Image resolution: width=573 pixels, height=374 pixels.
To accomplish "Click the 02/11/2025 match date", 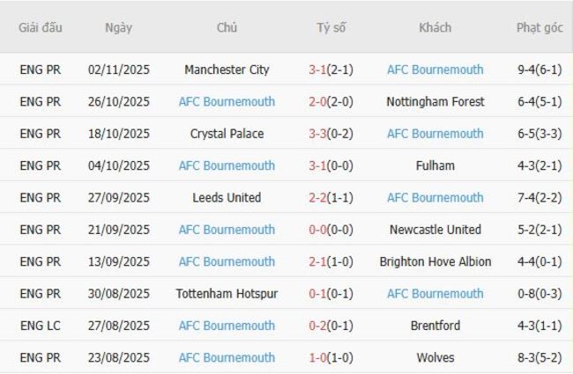I will pos(119,70).
